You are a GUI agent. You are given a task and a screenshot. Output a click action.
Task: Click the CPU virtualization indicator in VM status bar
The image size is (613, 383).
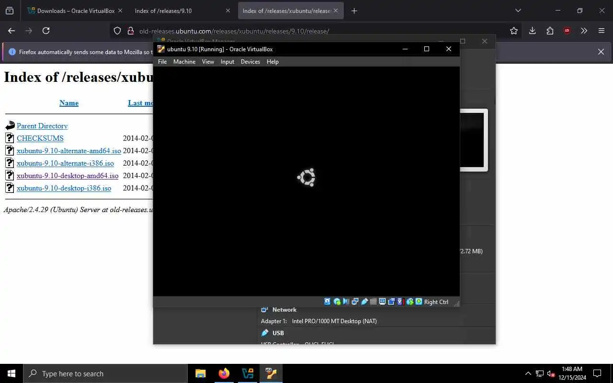[400, 302]
